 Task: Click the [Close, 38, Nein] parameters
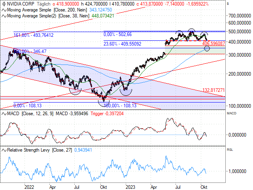coord(74,16)
